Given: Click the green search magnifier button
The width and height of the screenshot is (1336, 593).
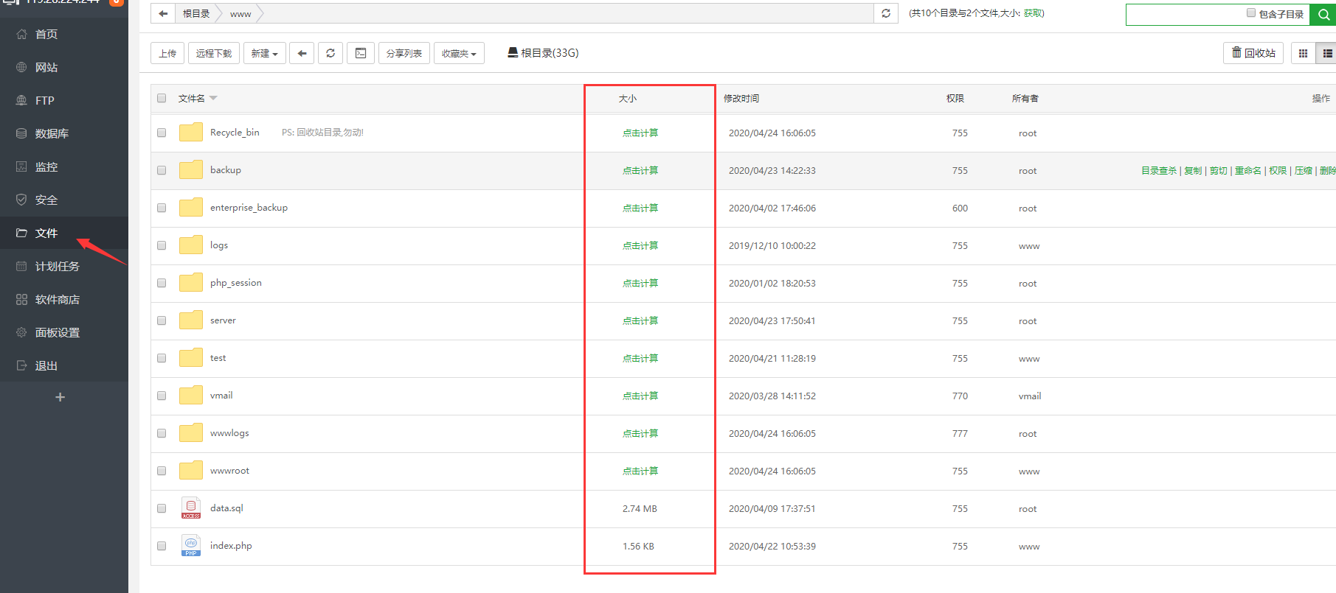Looking at the screenshot, I should point(1323,14).
